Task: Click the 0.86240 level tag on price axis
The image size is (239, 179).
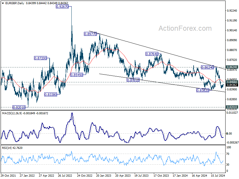Action: pyautogui.click(x=232, y=67)
